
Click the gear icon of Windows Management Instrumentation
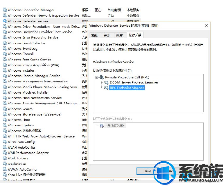(5, 82)
